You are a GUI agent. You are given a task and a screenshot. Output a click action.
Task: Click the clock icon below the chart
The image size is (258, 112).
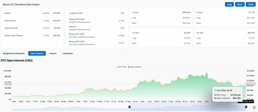pyautogui.click(x=254, y=107)
